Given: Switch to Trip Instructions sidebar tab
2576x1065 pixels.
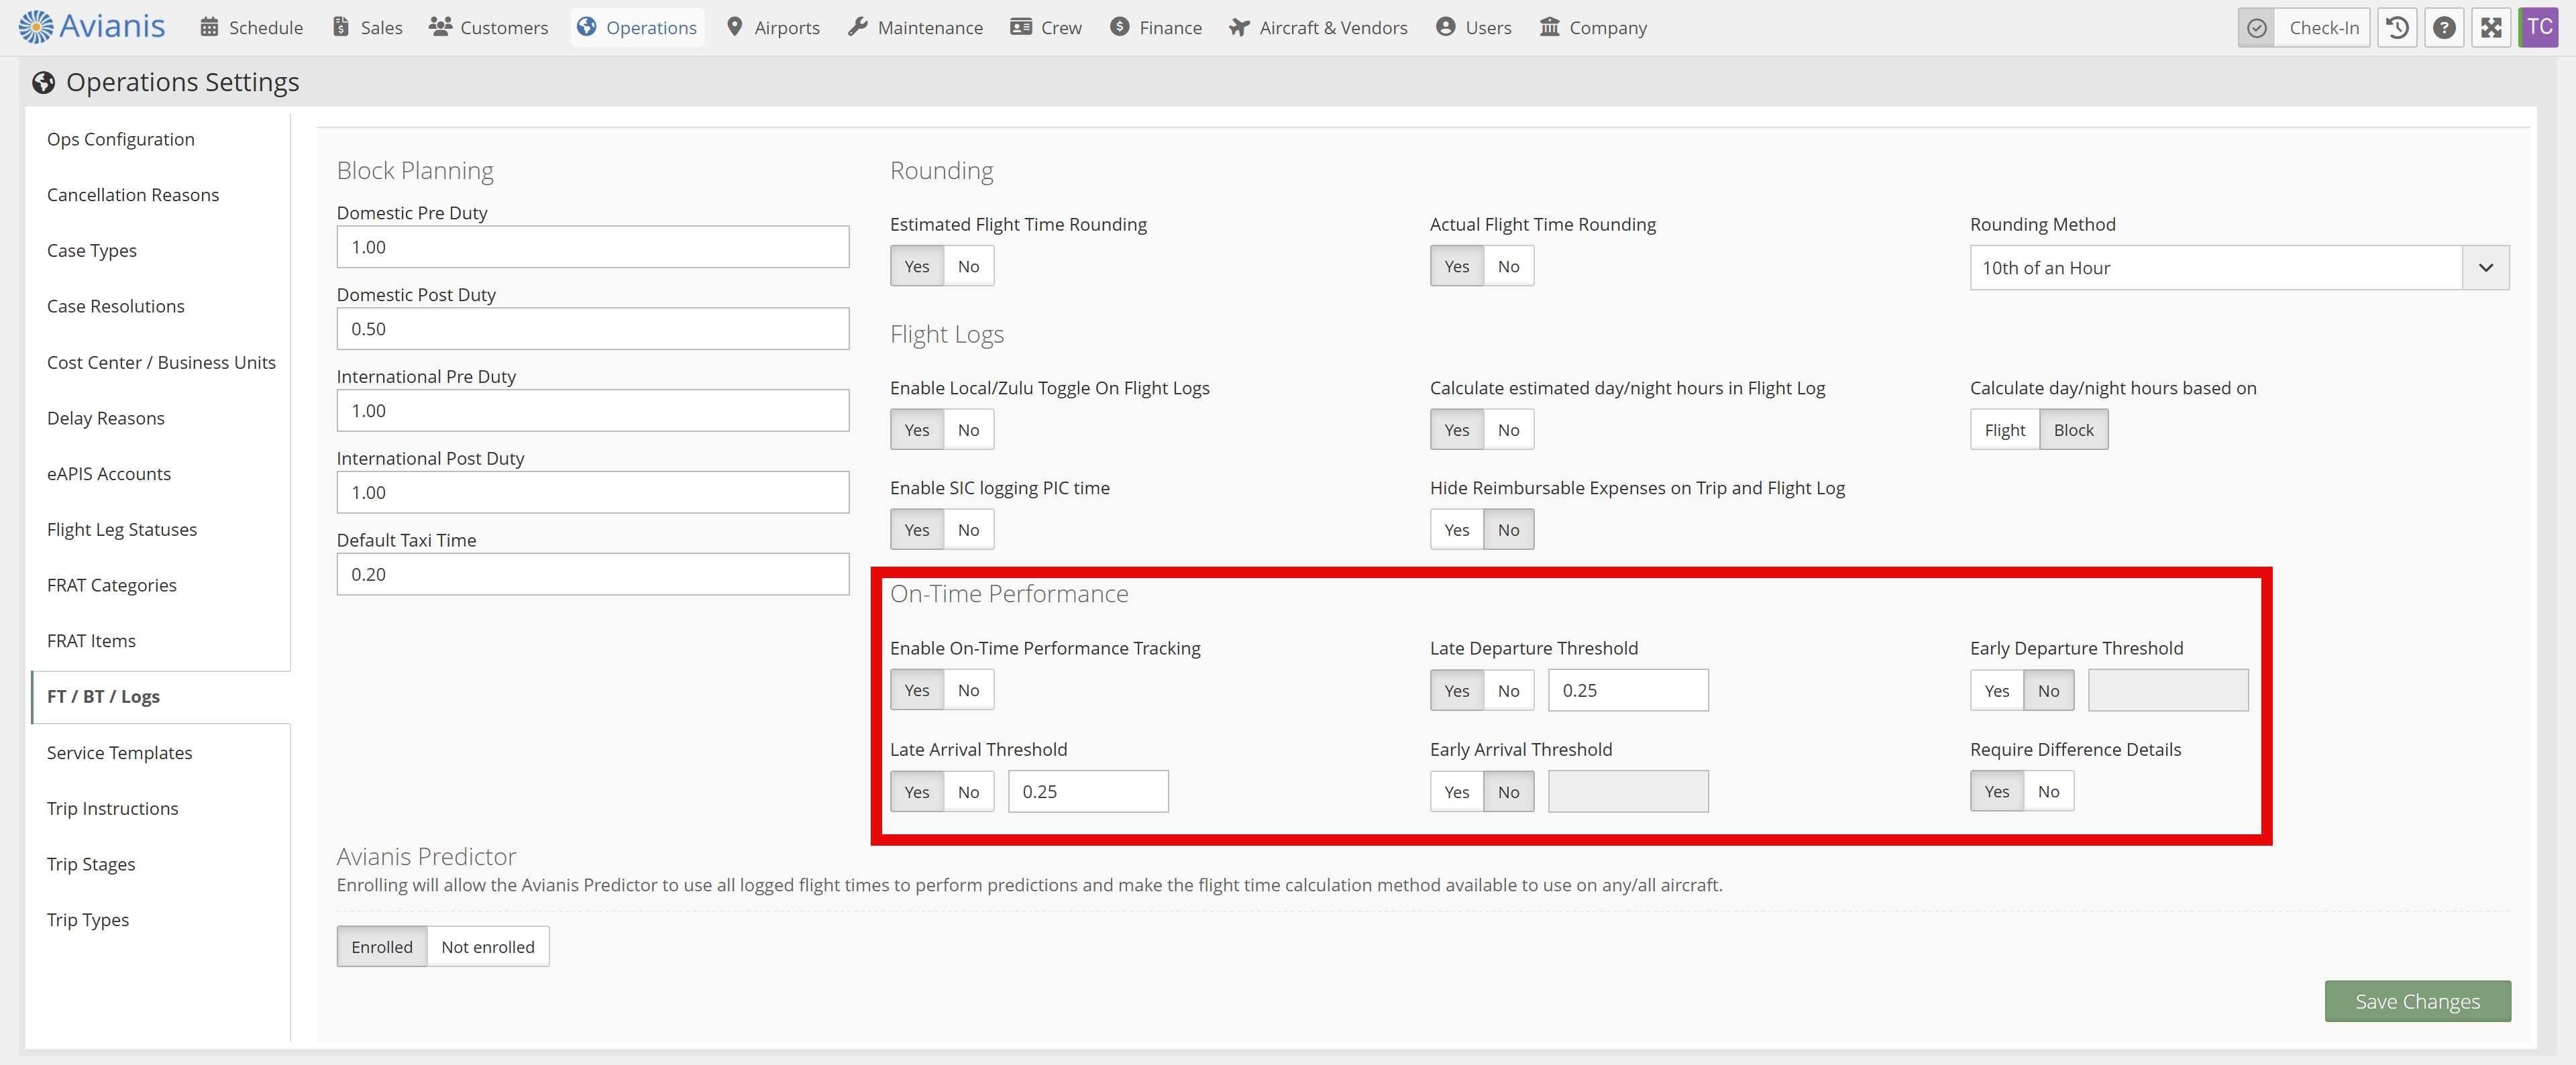Looking at the screenshot, I should [112, 808].
